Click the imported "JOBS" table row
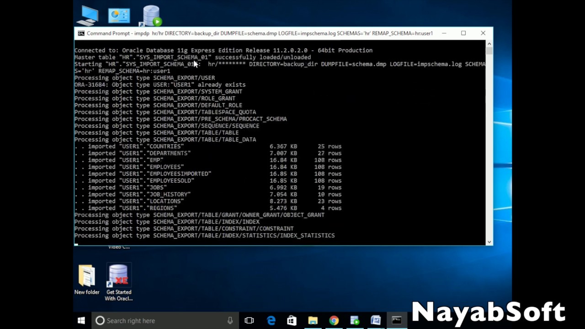Image resolution: width=585 pixels, height=329 pixels. pos(208,187)
